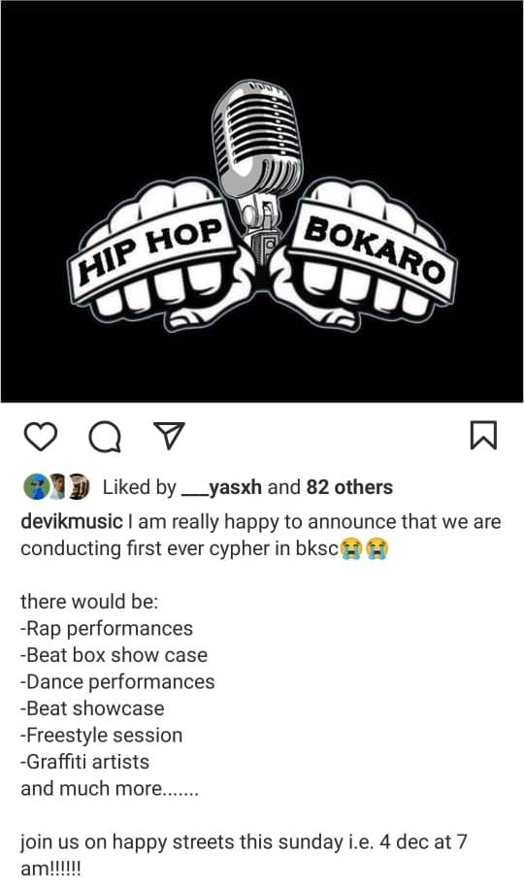Tap the 'Freestyle session' caption line

(x=101, y=735)
